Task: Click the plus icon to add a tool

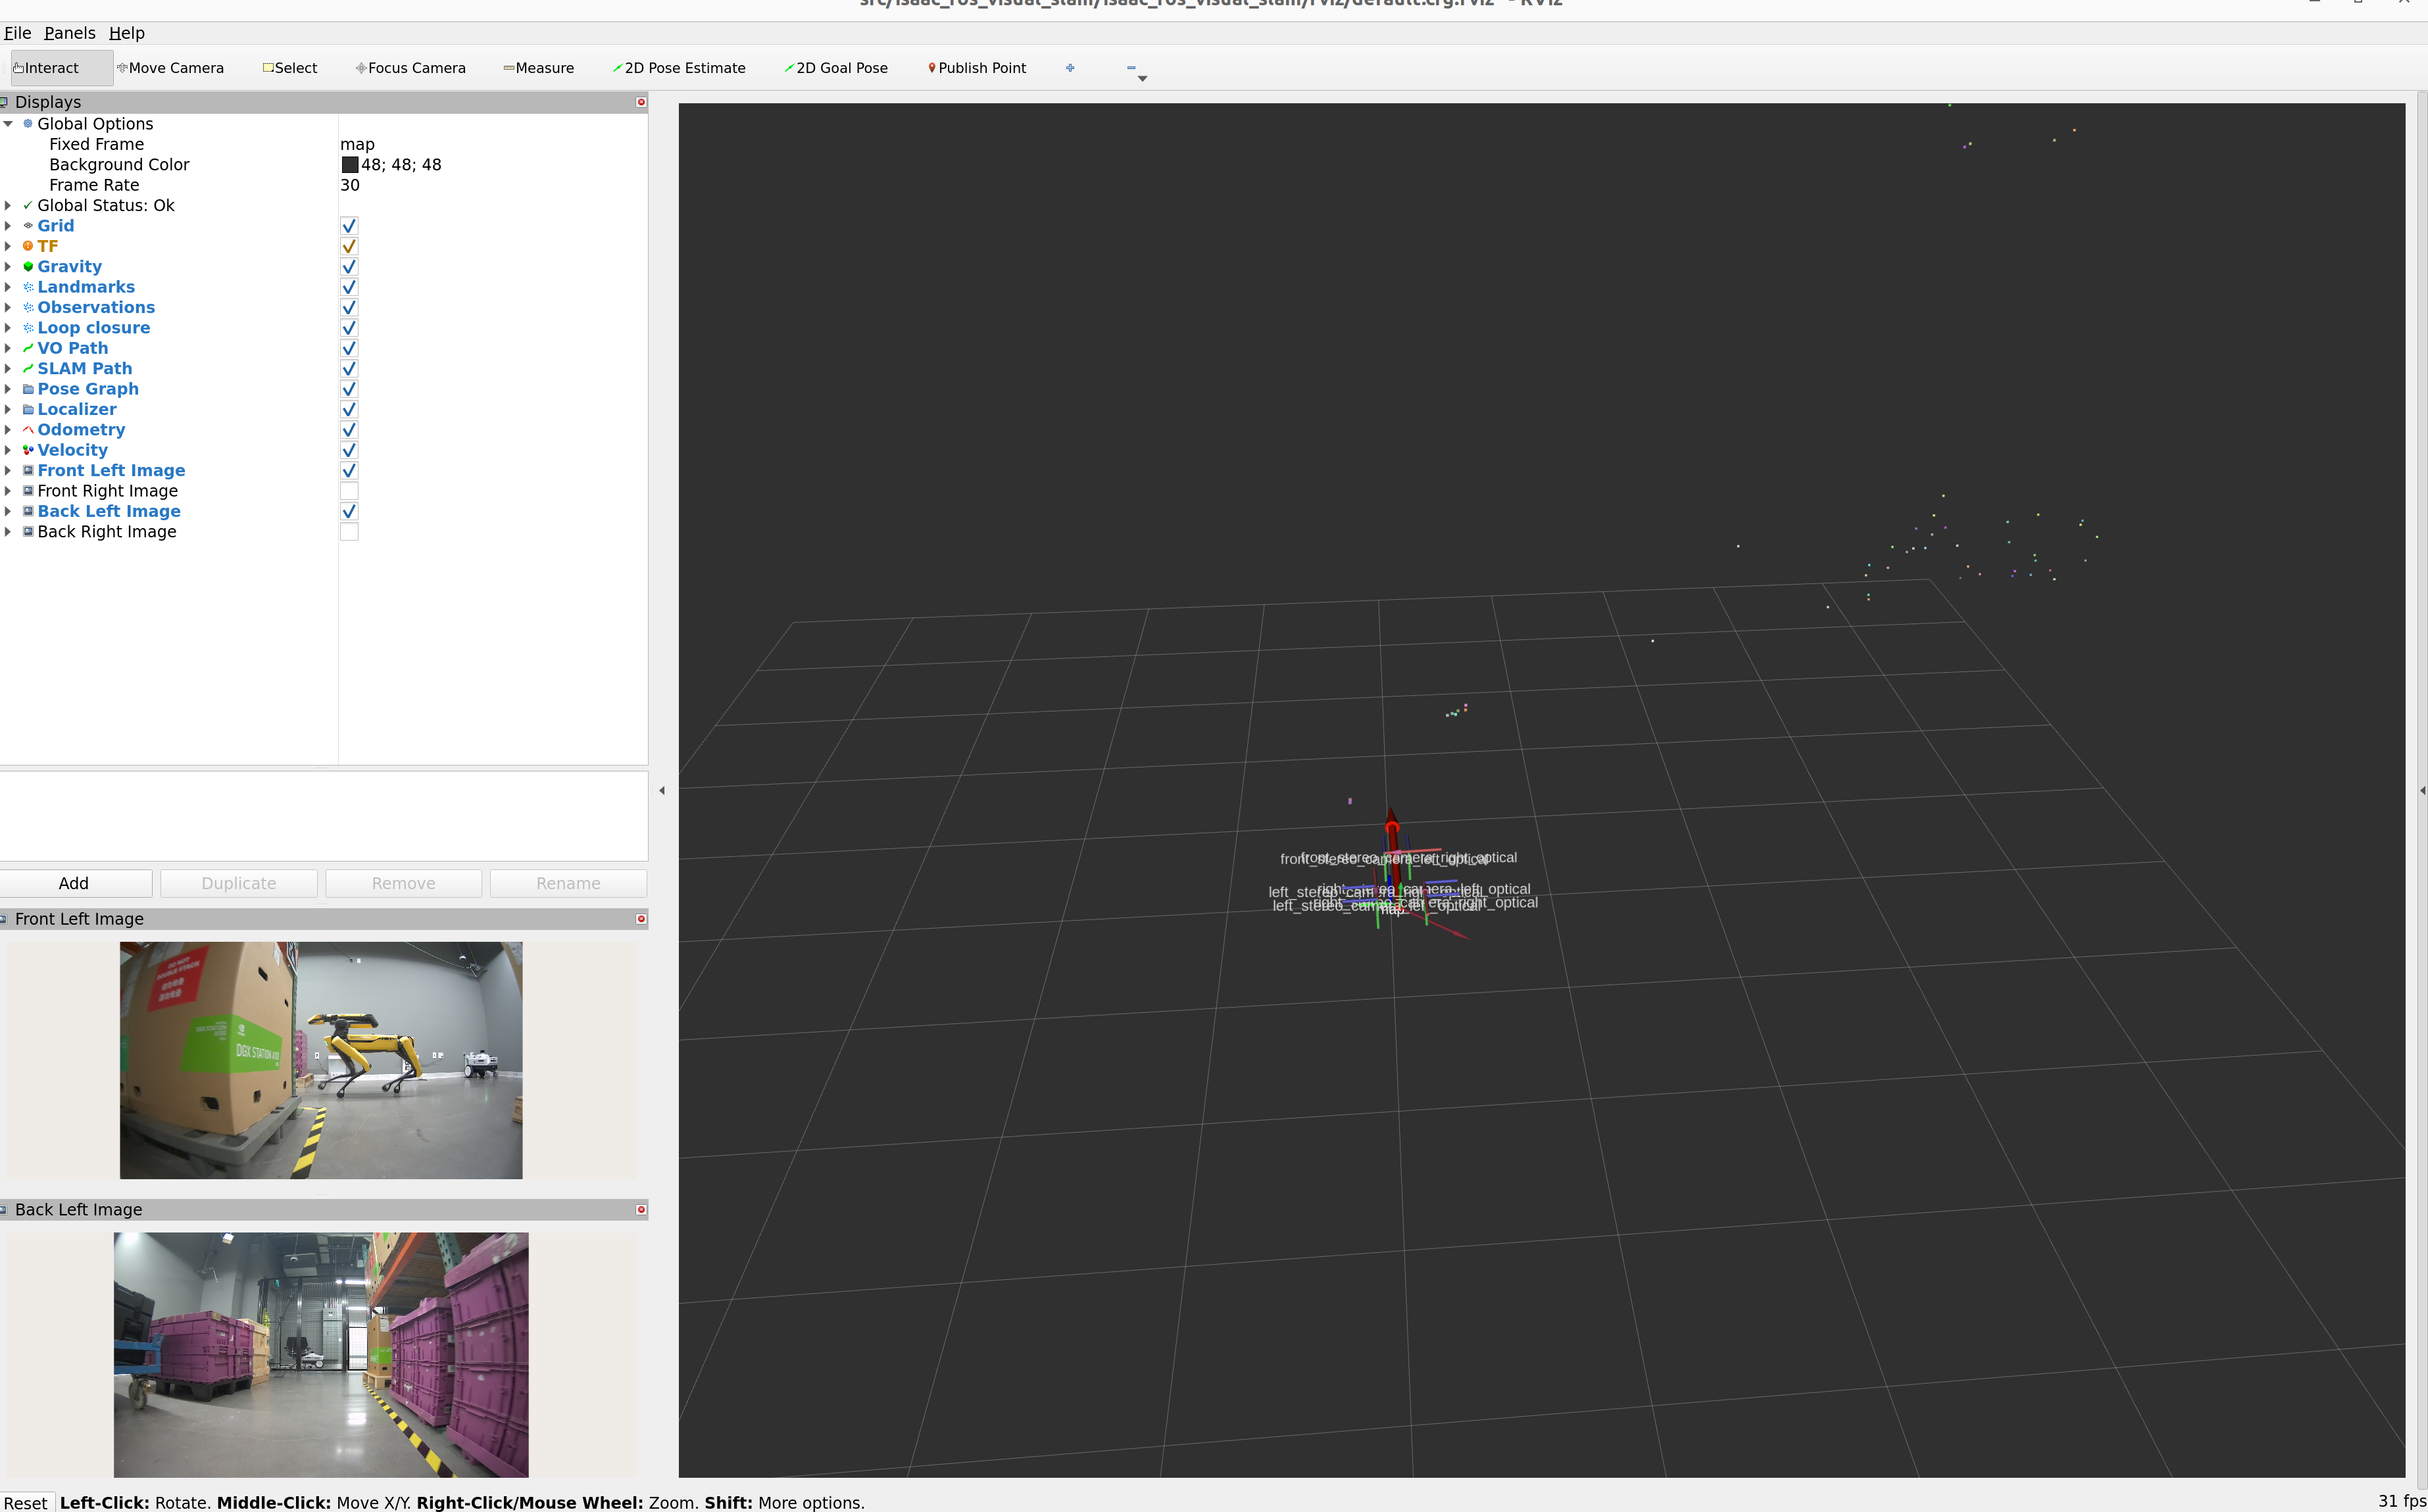Action: [1070, 67]
